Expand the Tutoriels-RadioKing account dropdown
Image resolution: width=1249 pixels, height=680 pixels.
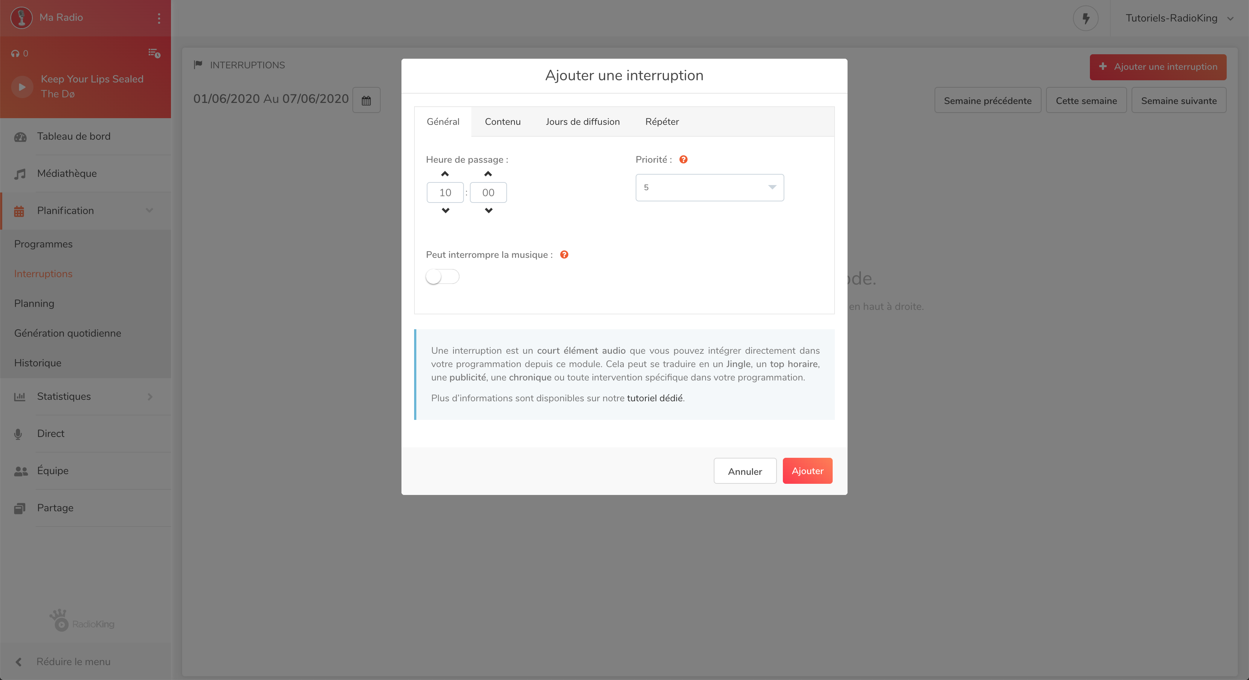[x=1230, y=19]
